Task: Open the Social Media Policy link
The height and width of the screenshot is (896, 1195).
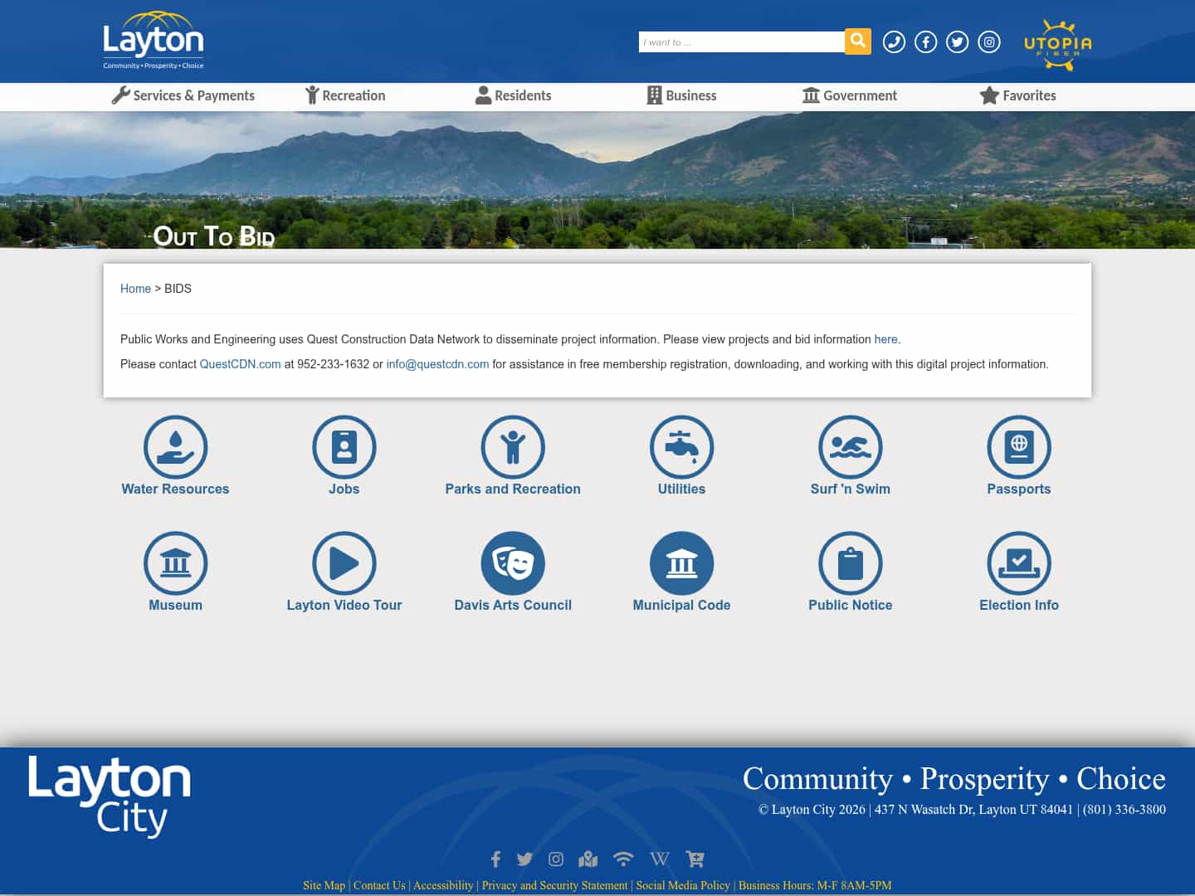Action: (683, 885)
